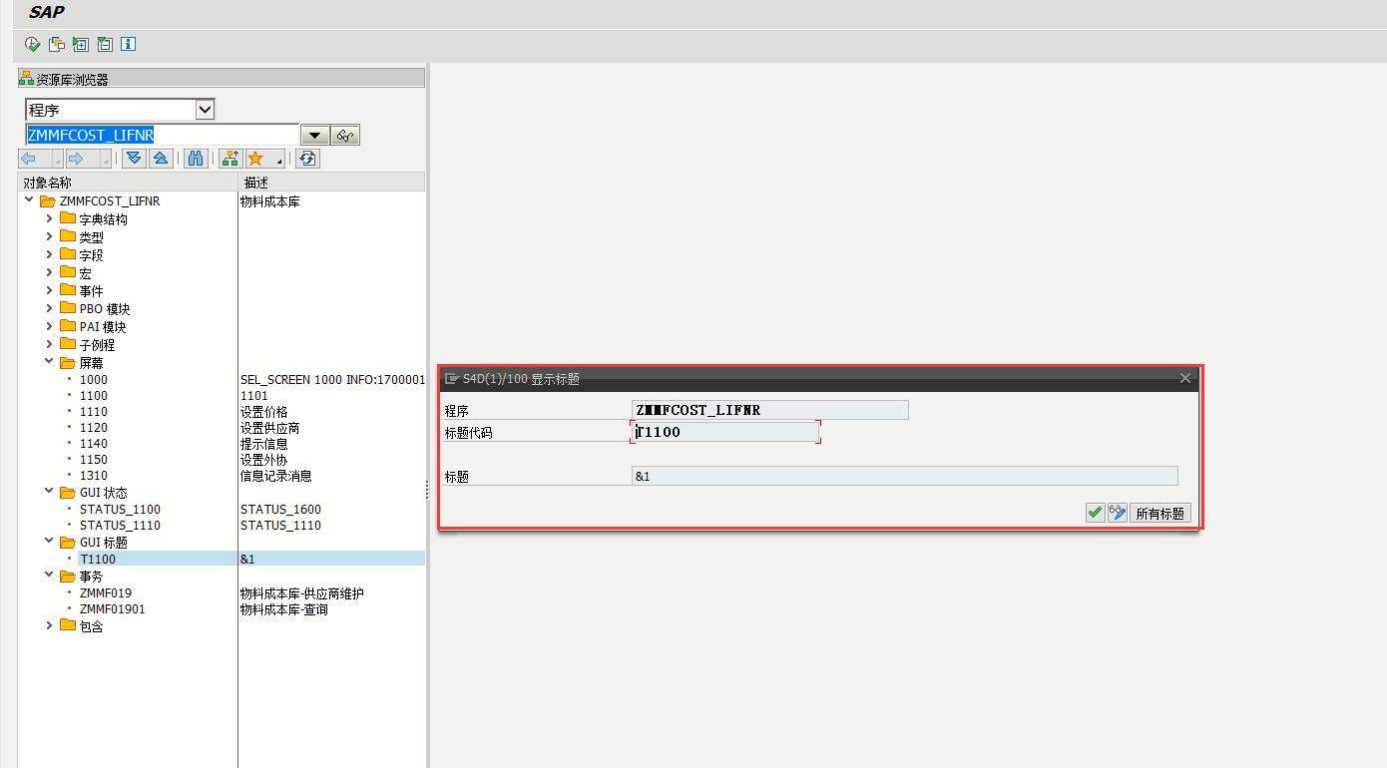This screenshot has width=1387, height=768.
Task: Select the T1100 GUI title entry
Action: 98,559
